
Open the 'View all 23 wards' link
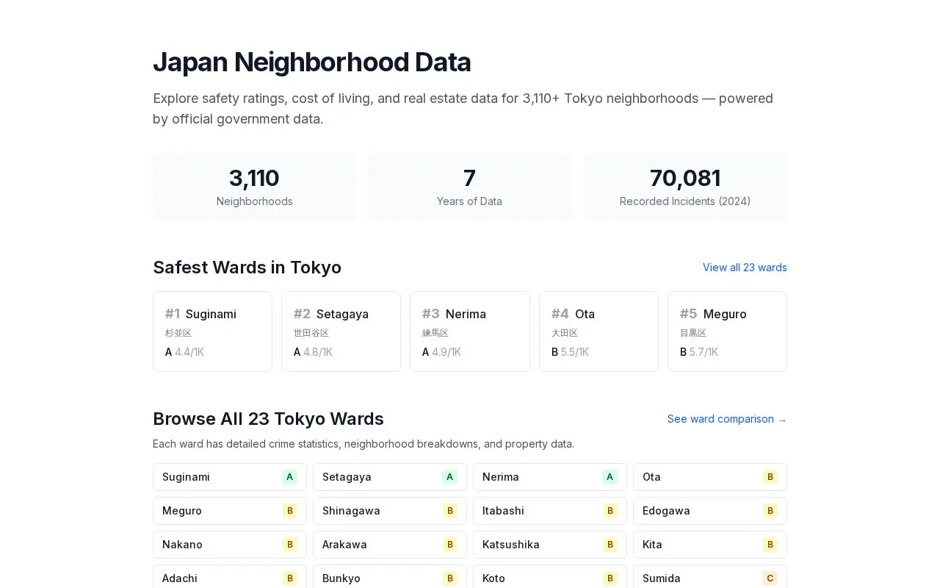[745, 268]
